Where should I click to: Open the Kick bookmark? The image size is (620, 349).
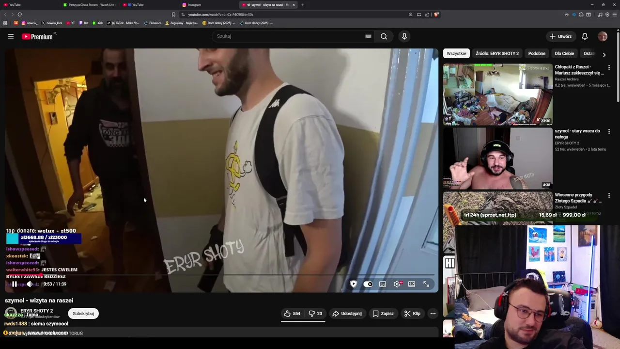click(x=97, y=23)
